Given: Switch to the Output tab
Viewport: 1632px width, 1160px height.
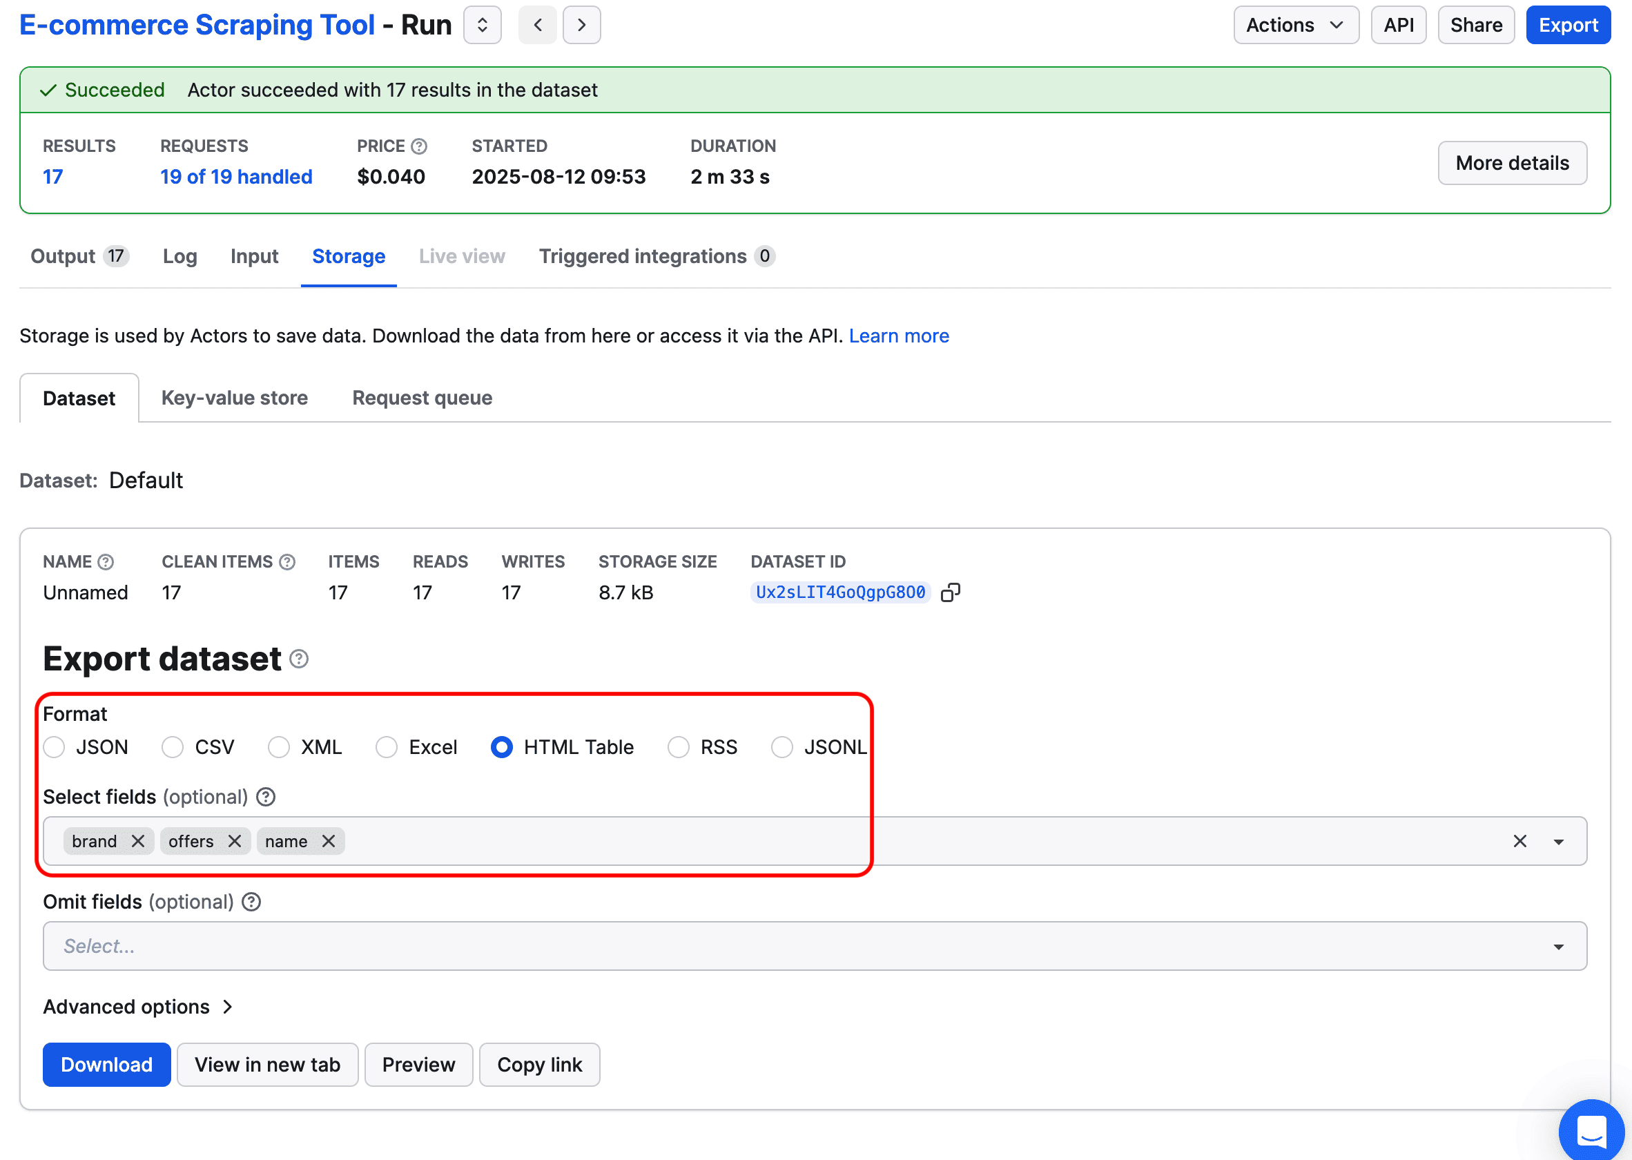Looking at the screenshot, I should click(79, 256).
